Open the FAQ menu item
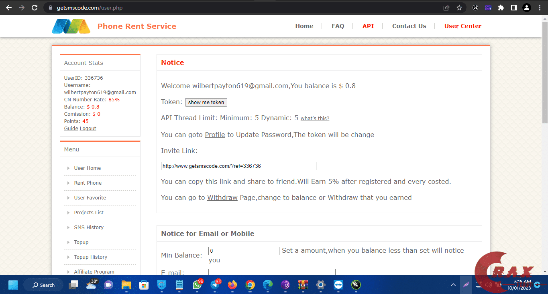Image resolution: width=548 pixels, height=294 pixels. 338,26
